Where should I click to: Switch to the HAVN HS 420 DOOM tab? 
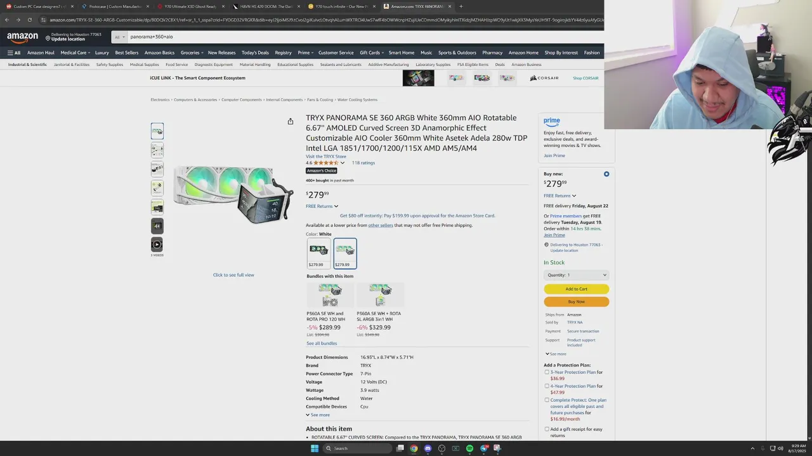pos(266,6)
